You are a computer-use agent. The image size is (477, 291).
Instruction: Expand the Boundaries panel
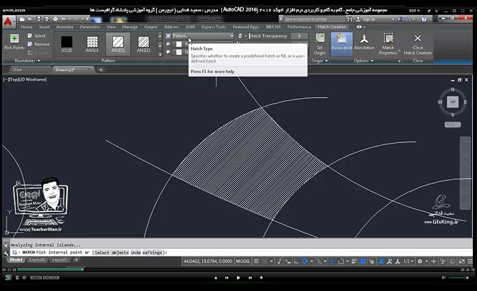27,61
